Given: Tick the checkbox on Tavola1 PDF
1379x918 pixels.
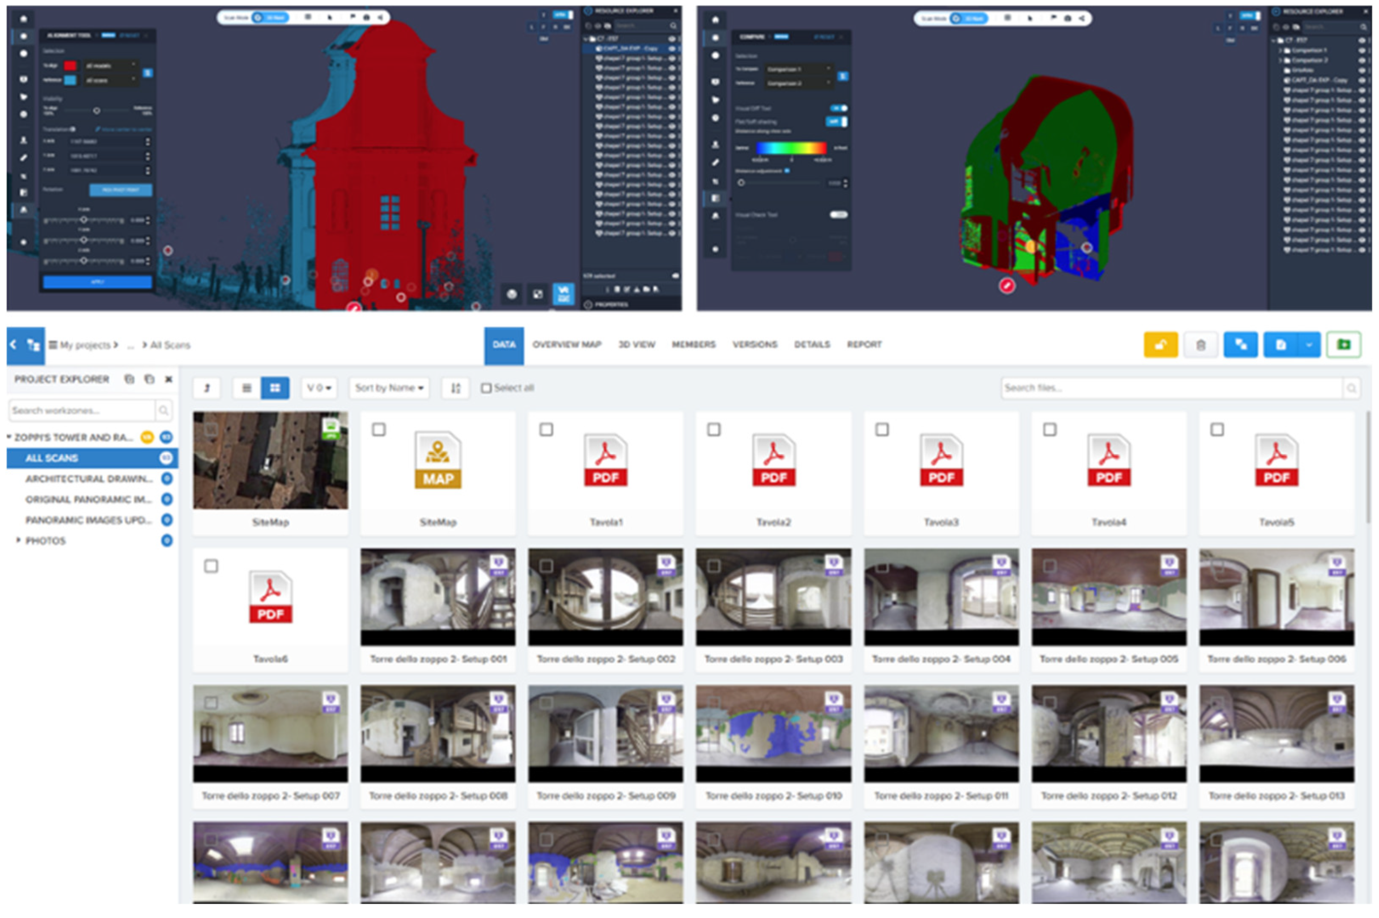Looking at the screenshot, I should tap(546, 430).
